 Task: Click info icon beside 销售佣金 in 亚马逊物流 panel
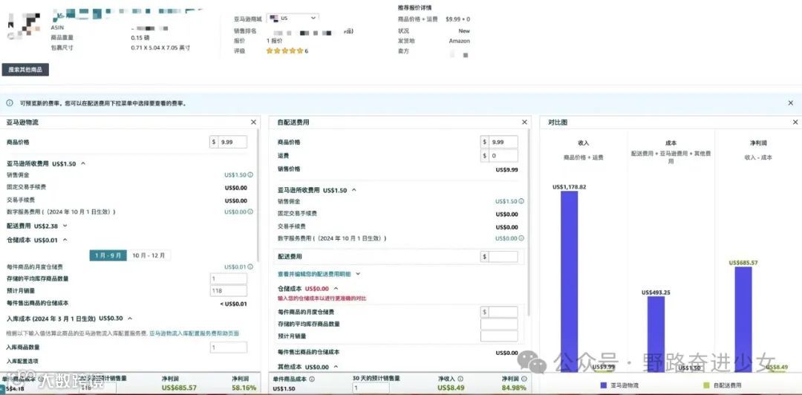coord(250,175)
